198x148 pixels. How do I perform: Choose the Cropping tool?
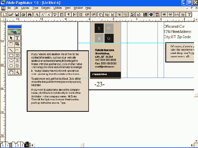click(17, 44)
